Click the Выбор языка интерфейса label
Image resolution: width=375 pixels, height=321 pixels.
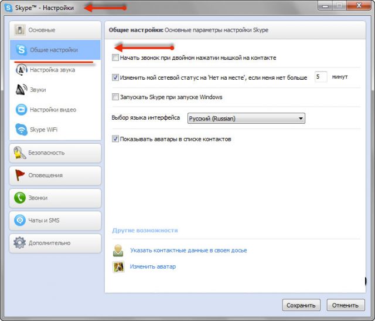click(146, 118)
